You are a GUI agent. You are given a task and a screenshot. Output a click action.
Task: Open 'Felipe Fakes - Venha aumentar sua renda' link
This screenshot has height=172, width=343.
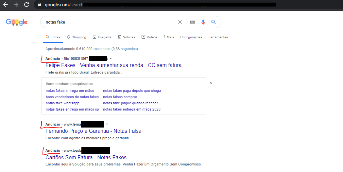point(113,65)
